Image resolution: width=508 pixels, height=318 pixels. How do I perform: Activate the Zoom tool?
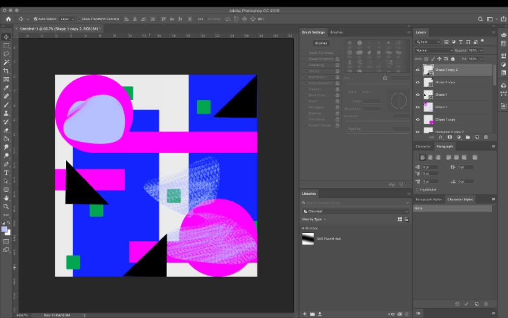(6, 207)
